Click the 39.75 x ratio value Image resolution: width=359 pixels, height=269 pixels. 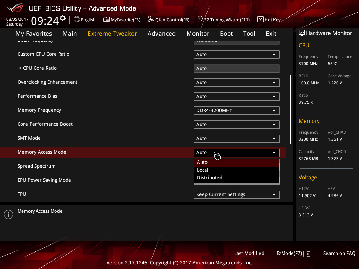click(305, 102)
